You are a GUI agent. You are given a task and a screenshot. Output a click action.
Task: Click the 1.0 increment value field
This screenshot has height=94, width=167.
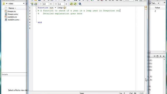tap(45, 4)
